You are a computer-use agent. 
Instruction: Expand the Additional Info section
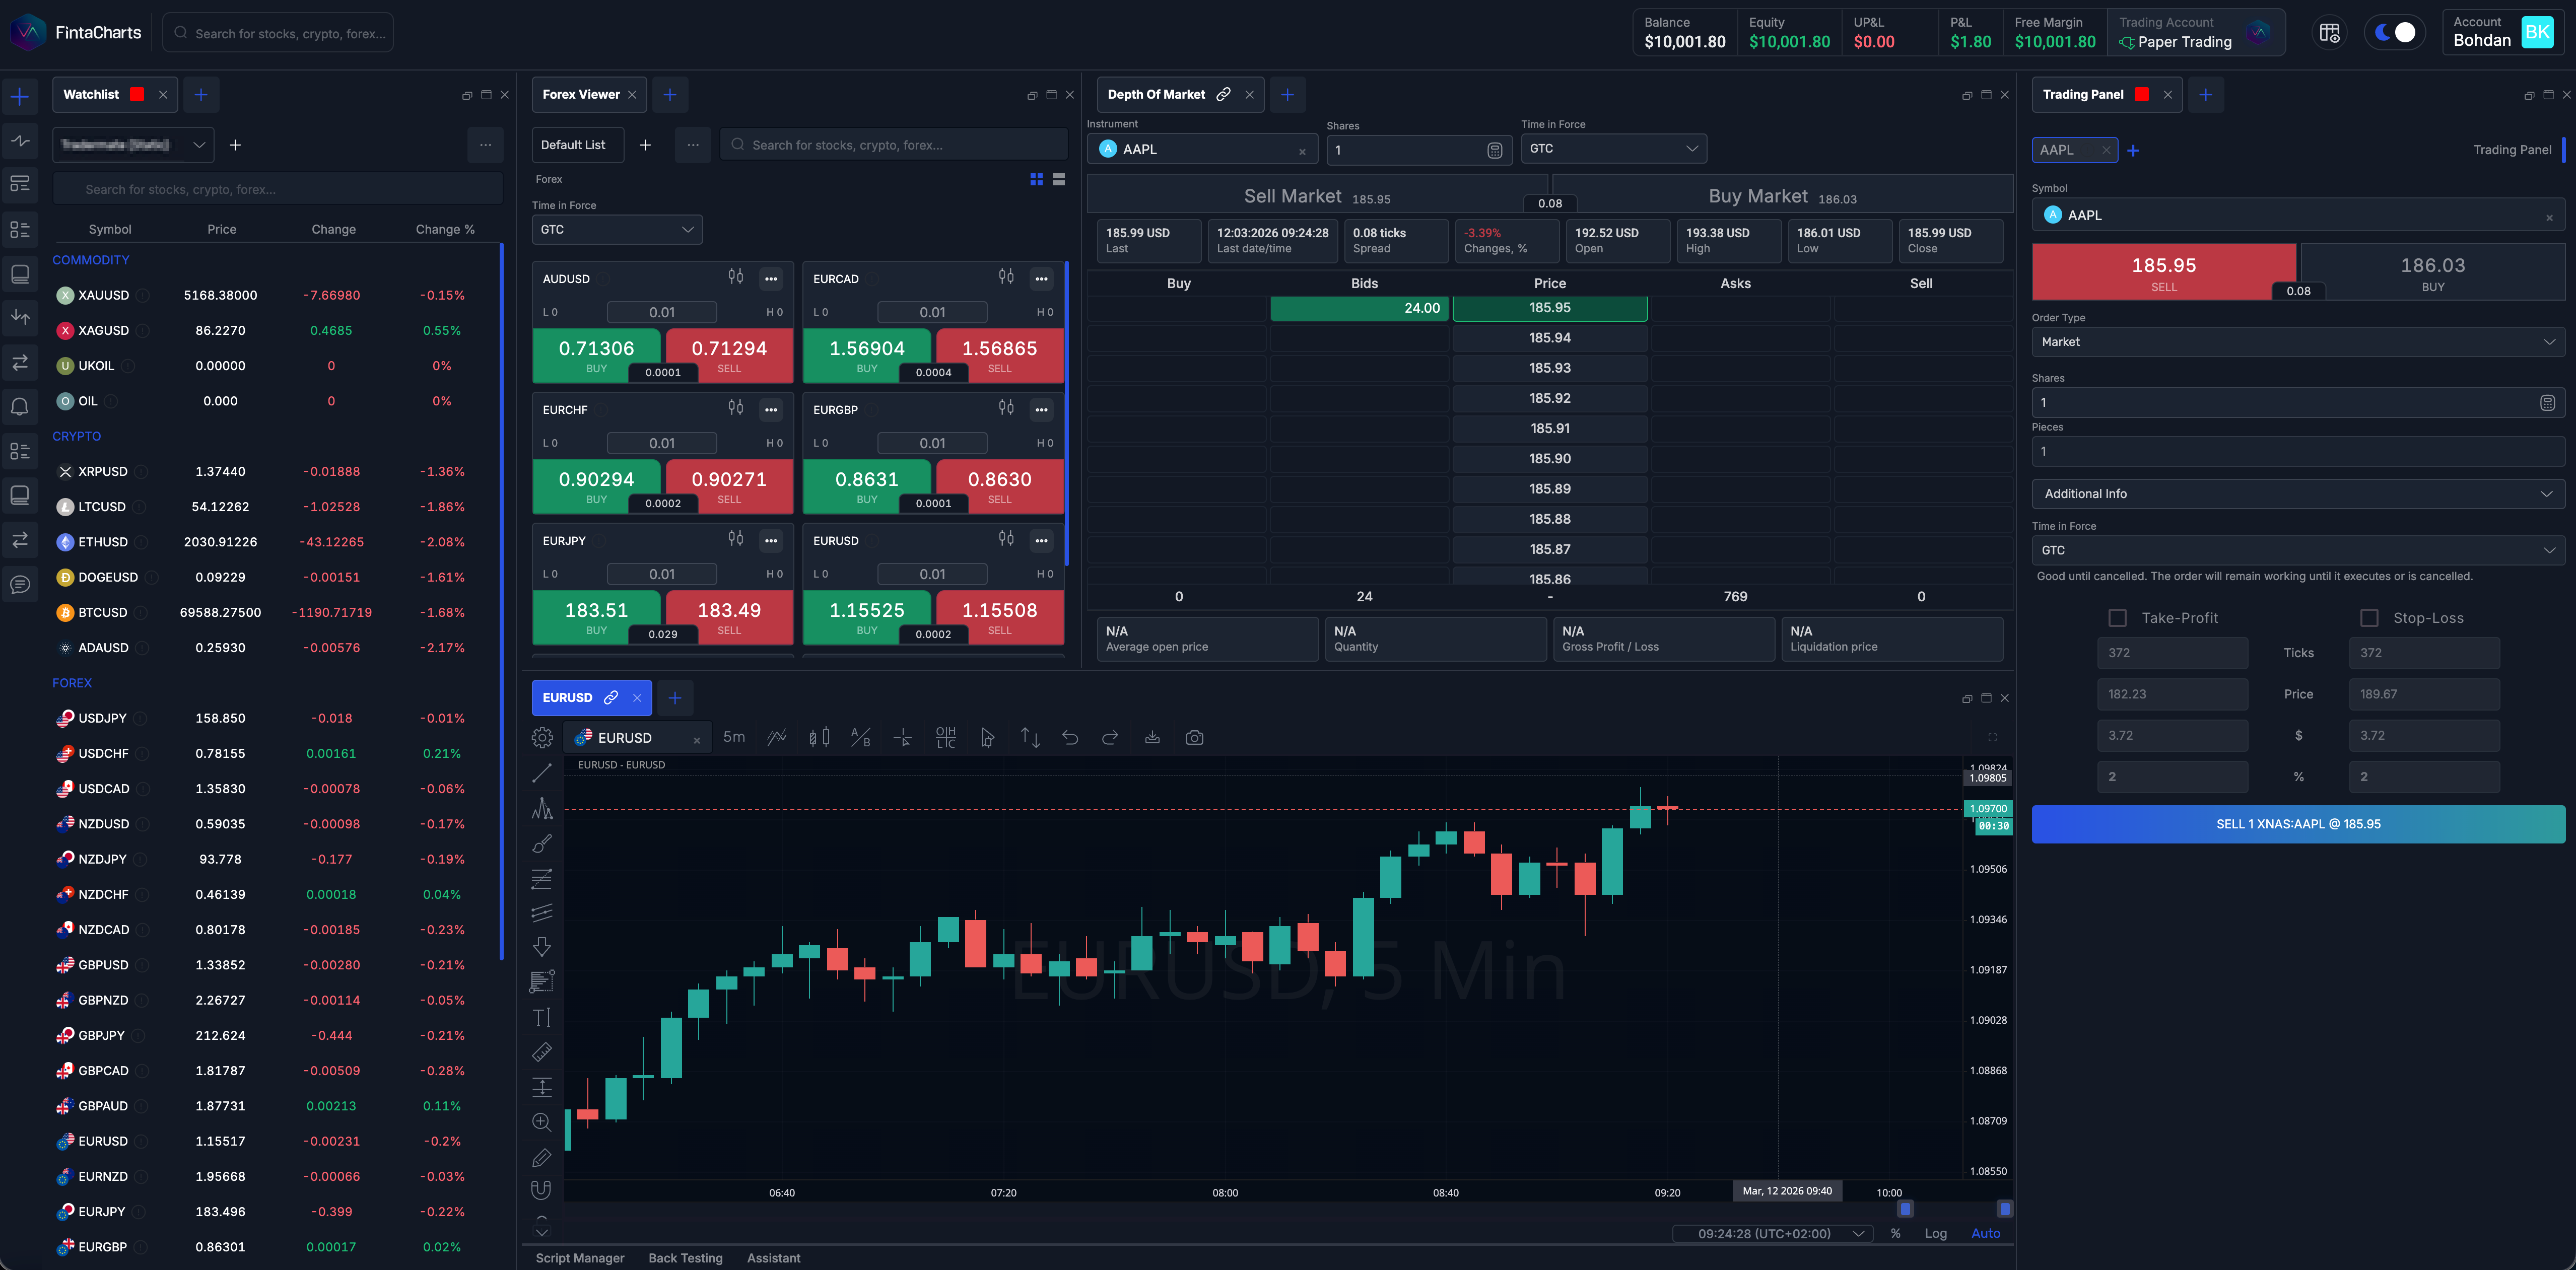click(2297, 494)
